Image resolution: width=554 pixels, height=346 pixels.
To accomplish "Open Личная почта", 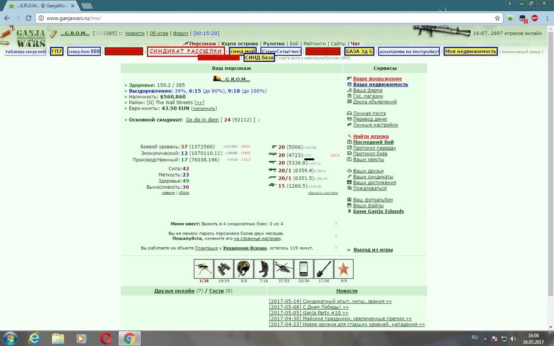I will click(369, 113).
